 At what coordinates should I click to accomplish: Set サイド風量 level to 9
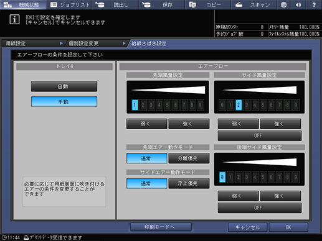(296, 105)
